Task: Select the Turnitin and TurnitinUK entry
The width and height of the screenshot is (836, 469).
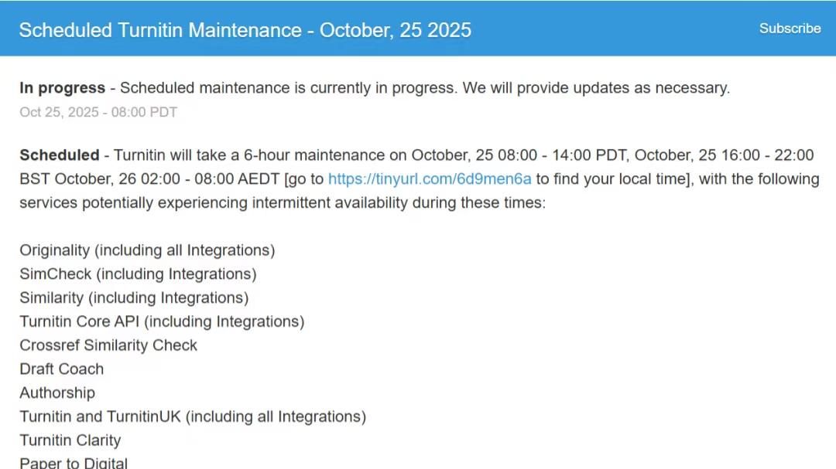Action: pyautogui.click(x=193, y=417)
